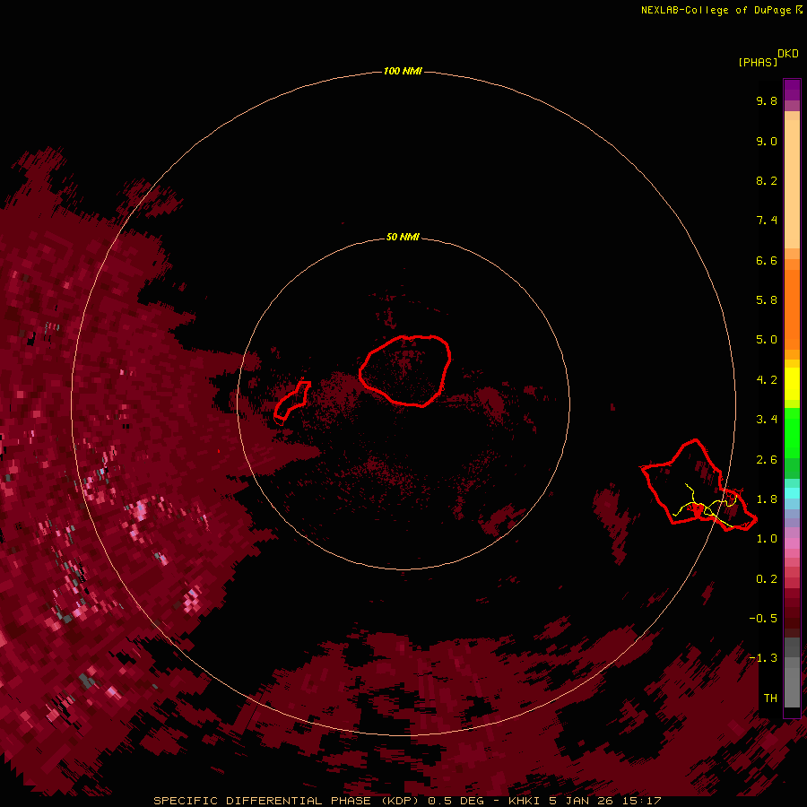Click the KDP 0.5 DEG KHKI product caption
The width and height of the screenshot is (807, 807).
(x=407, y=801)
